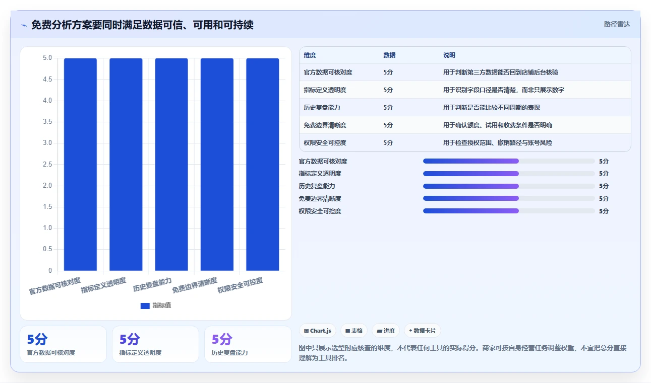Click the 指标定义透明度 progress bar
The width and height of the screenshot is (651, 383).
pyautogui.click(x=509, y=174)
